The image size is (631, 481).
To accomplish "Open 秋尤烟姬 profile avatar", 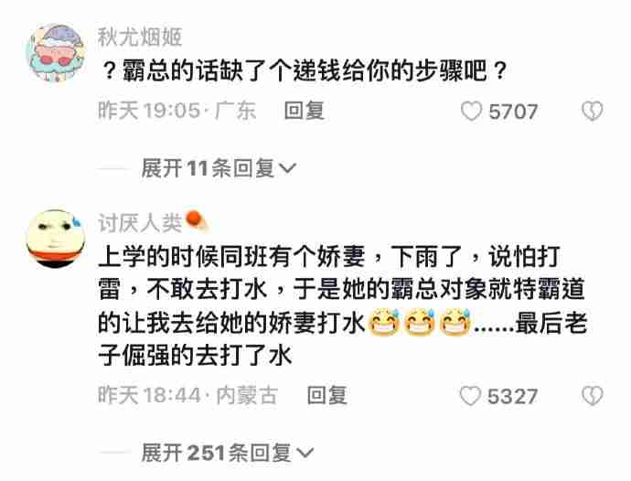I will [x=56, y=53].
